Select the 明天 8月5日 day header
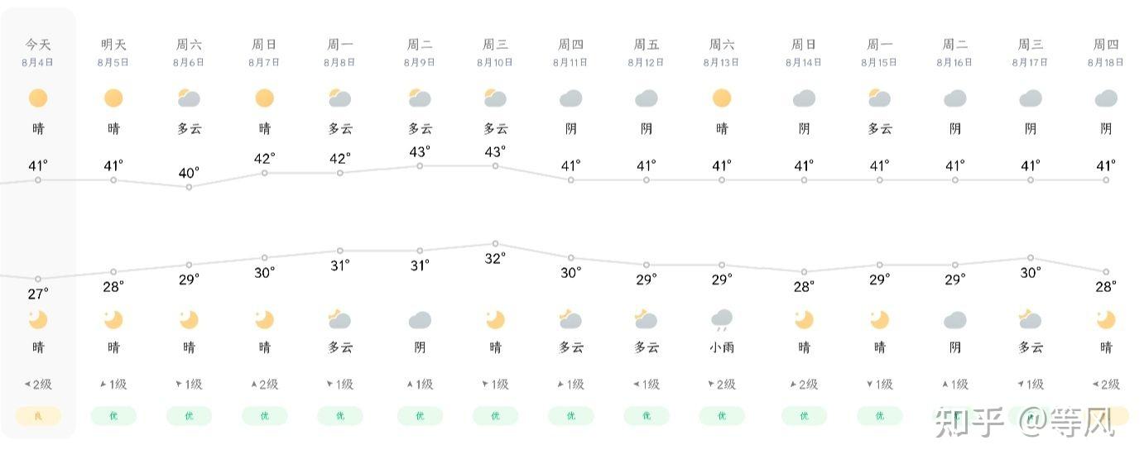 pyautogui.click(x=113, y=52)
